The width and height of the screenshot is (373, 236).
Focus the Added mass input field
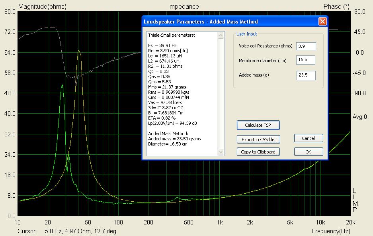(x=306, y=75)
